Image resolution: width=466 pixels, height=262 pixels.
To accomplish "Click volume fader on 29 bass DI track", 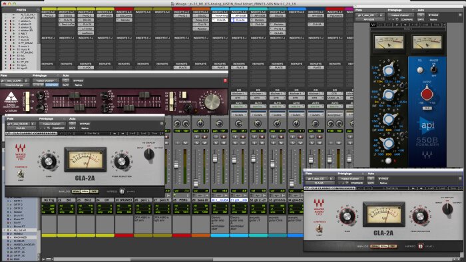I will click(196, 182).
